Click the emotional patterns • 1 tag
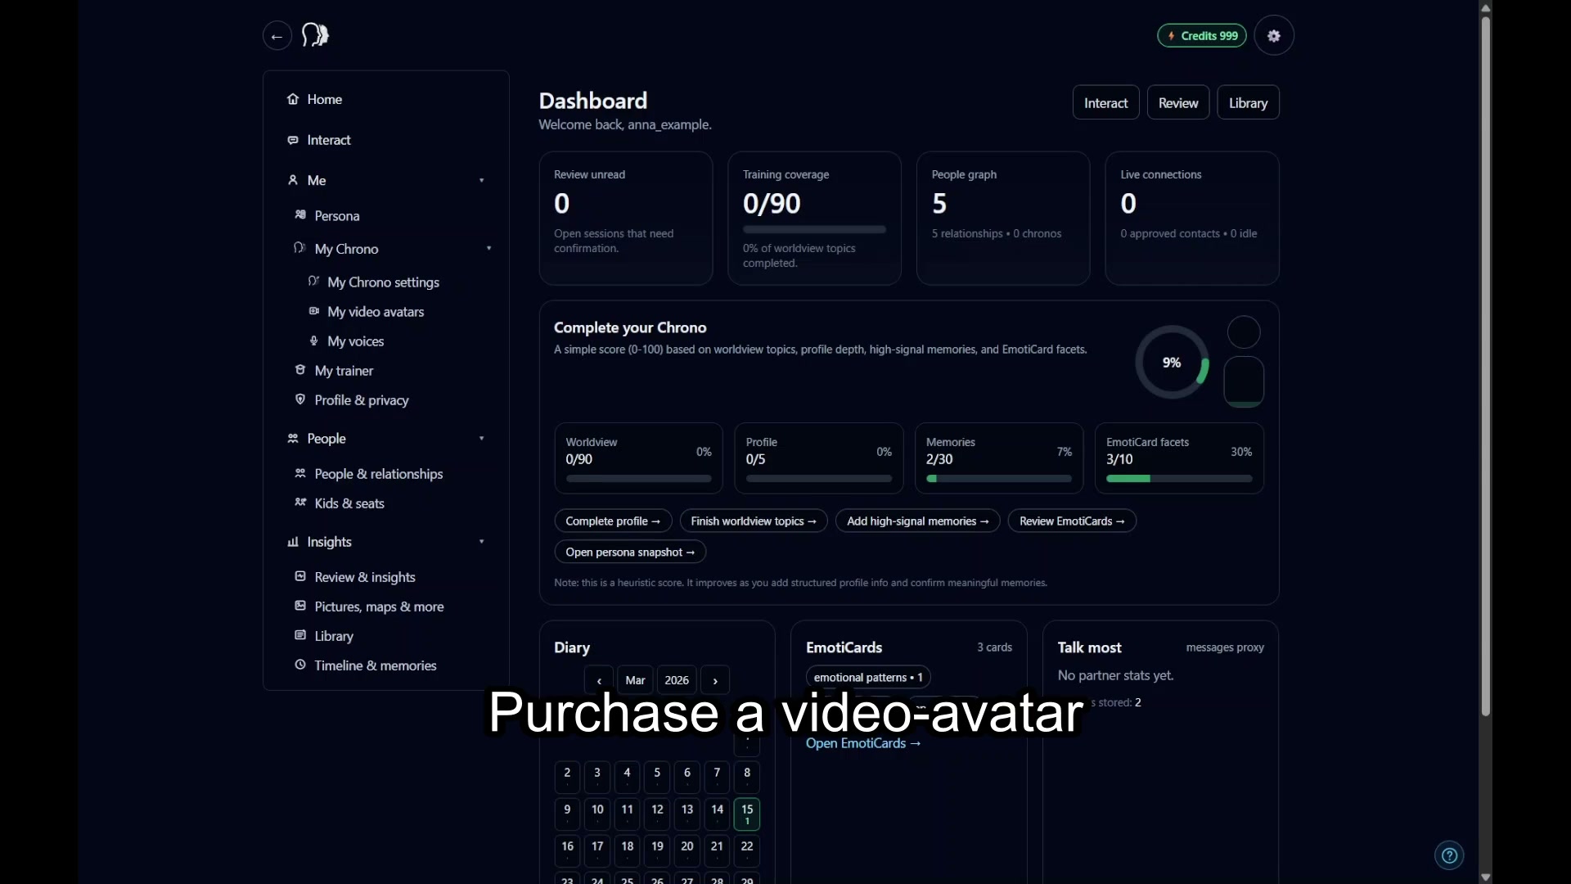1571x884 pixels. coord(868,677)
